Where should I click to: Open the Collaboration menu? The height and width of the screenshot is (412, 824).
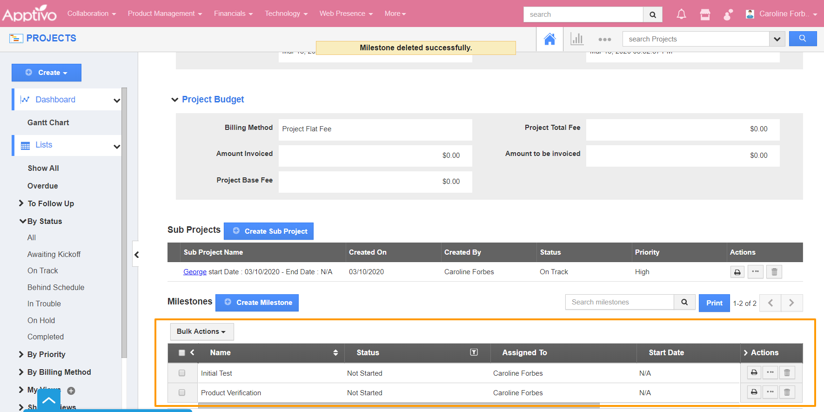[x=92, y=14]
